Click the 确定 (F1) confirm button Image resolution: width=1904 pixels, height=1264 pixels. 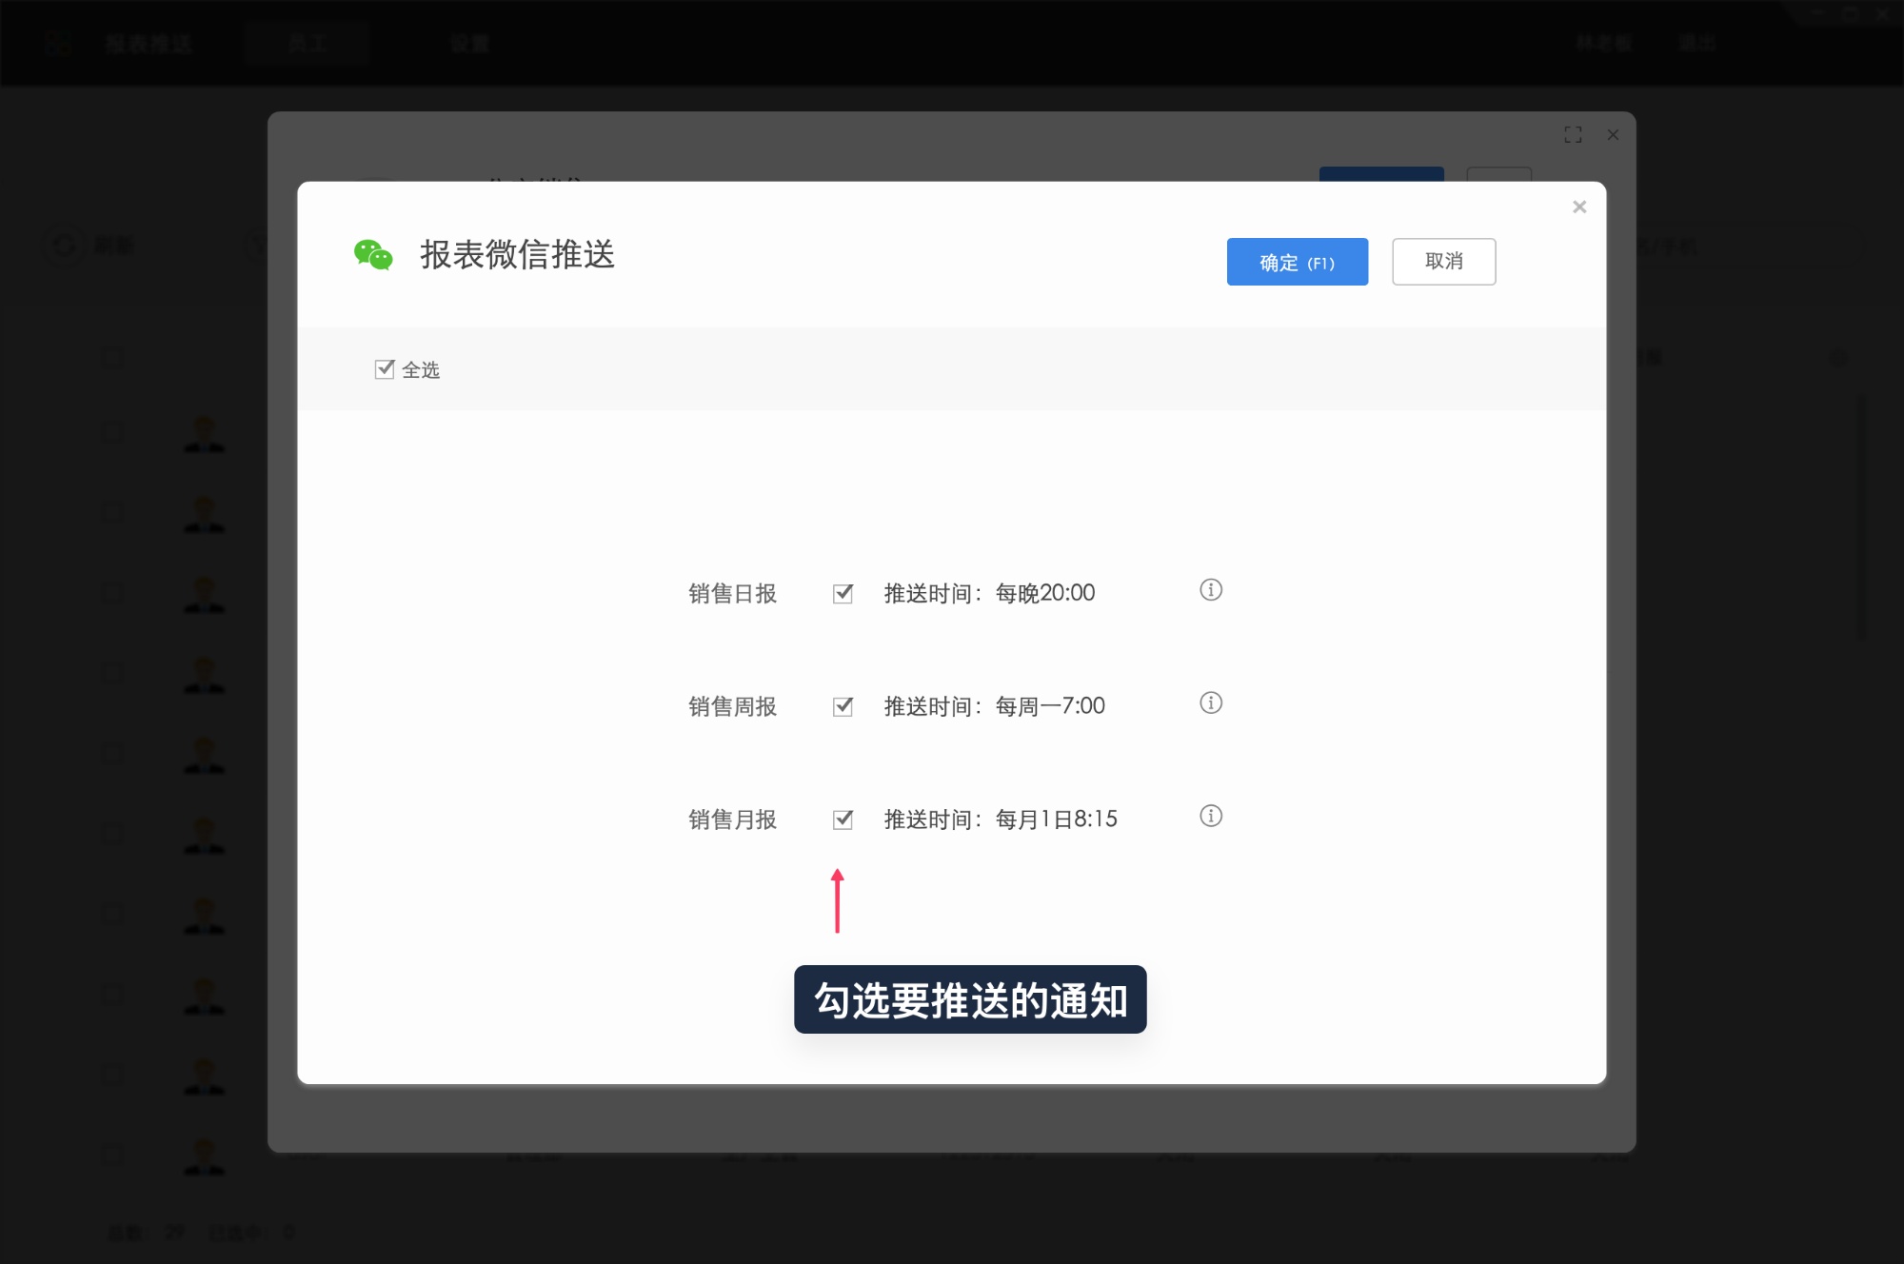pyautogui.click(x=1297, y=262)
